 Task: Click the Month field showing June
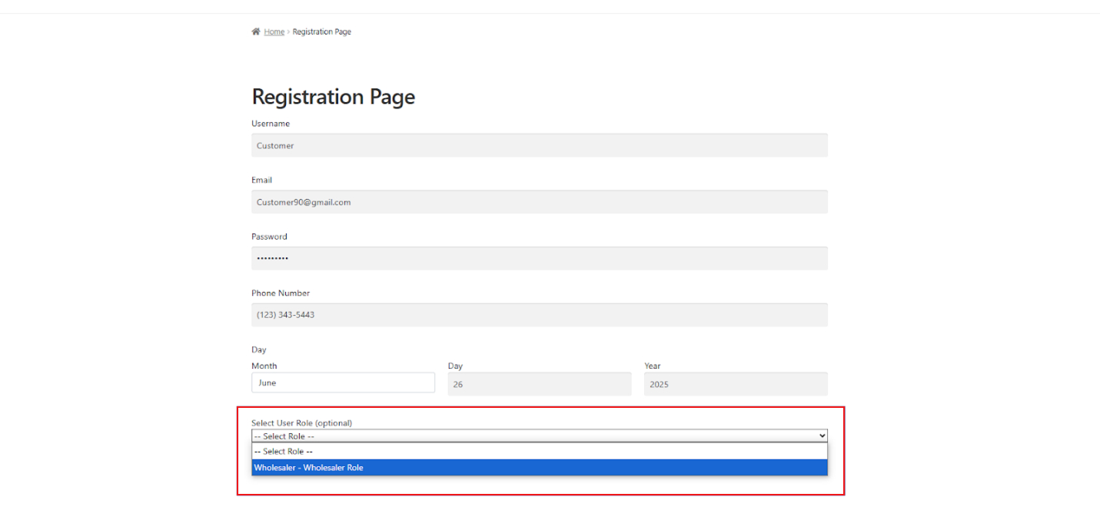[343, 382]
